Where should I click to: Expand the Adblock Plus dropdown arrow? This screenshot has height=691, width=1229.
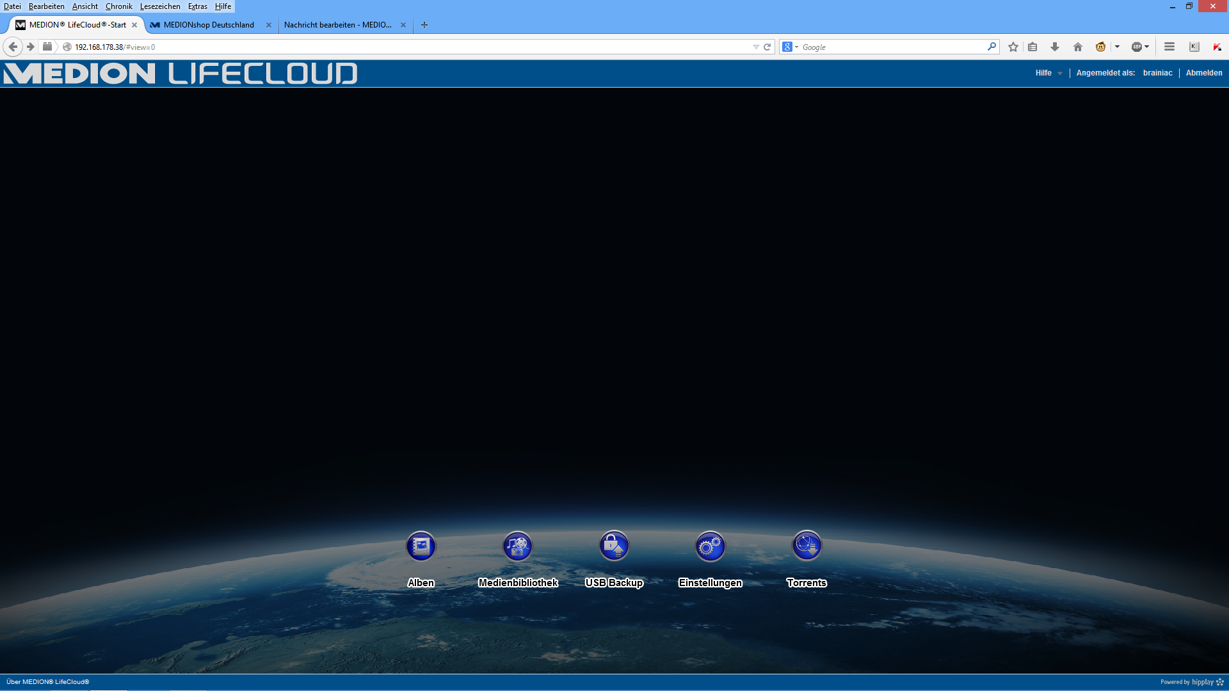pyautogui.click(x=1146, y=47)
